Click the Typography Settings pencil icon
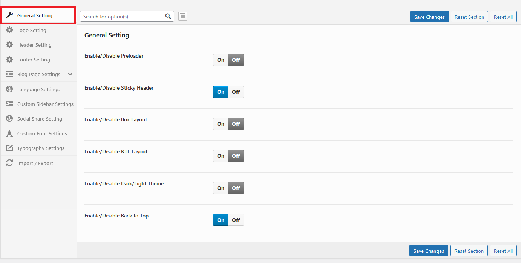 [x=9, y=148]
